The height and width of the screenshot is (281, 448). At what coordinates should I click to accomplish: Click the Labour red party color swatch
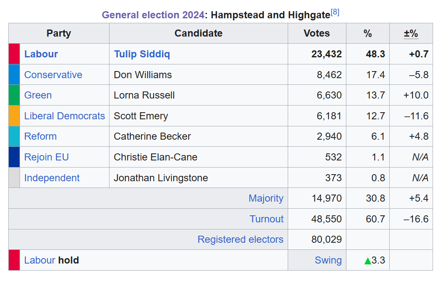click(14, 54)
